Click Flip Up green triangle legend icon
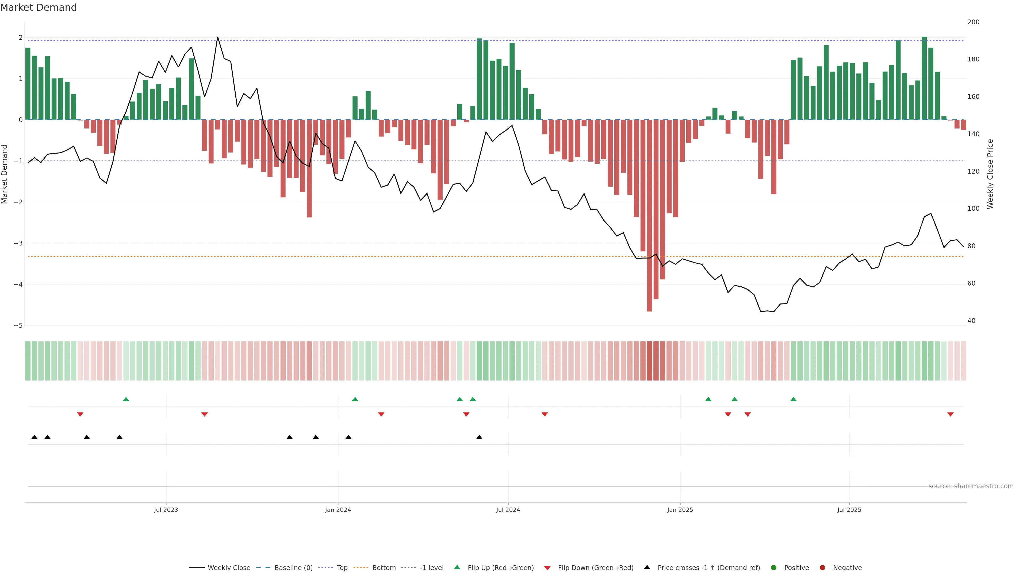 [x=457, y=567]
